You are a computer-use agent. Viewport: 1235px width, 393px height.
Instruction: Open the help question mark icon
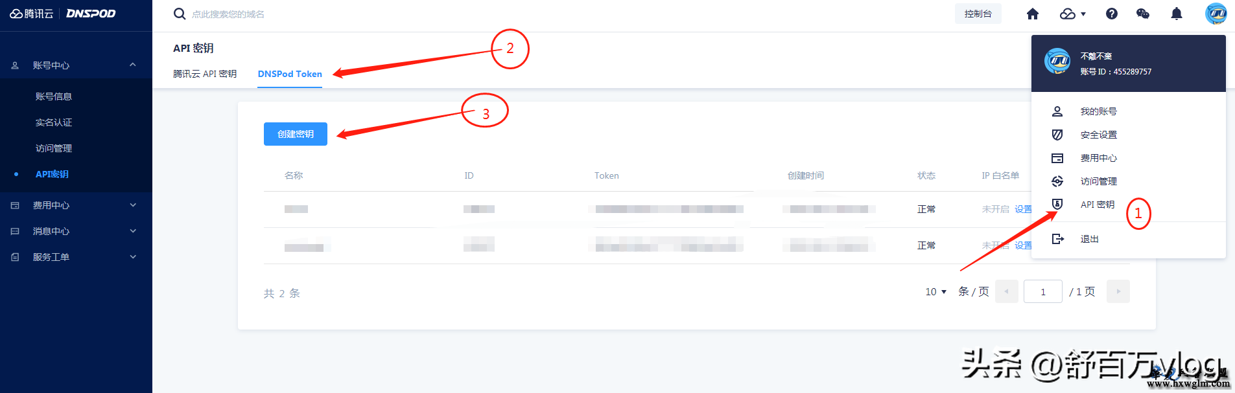(1112, 14)
